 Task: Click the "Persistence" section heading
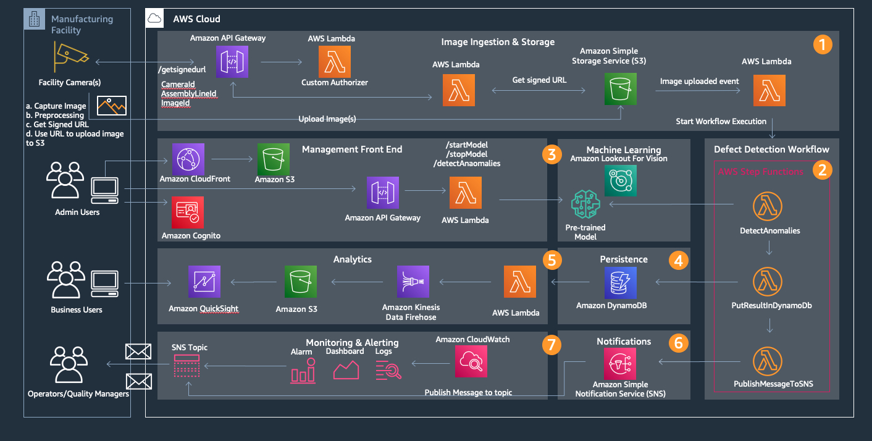pos(624,259)
